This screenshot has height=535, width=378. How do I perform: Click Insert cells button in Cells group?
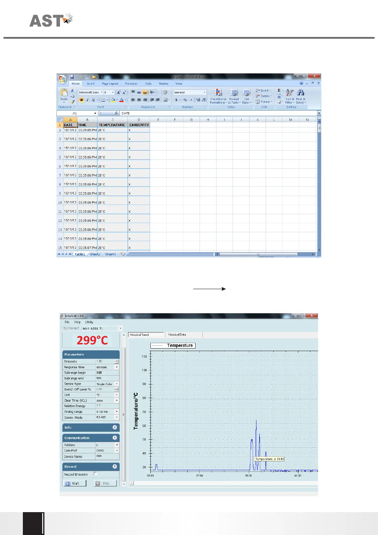point(263,91)
